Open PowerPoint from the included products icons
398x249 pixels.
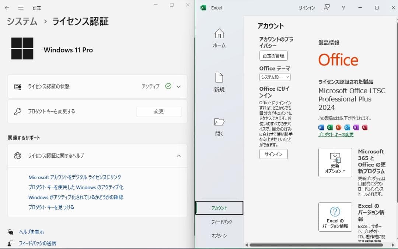pyautogui.click(x=338, y=127)
